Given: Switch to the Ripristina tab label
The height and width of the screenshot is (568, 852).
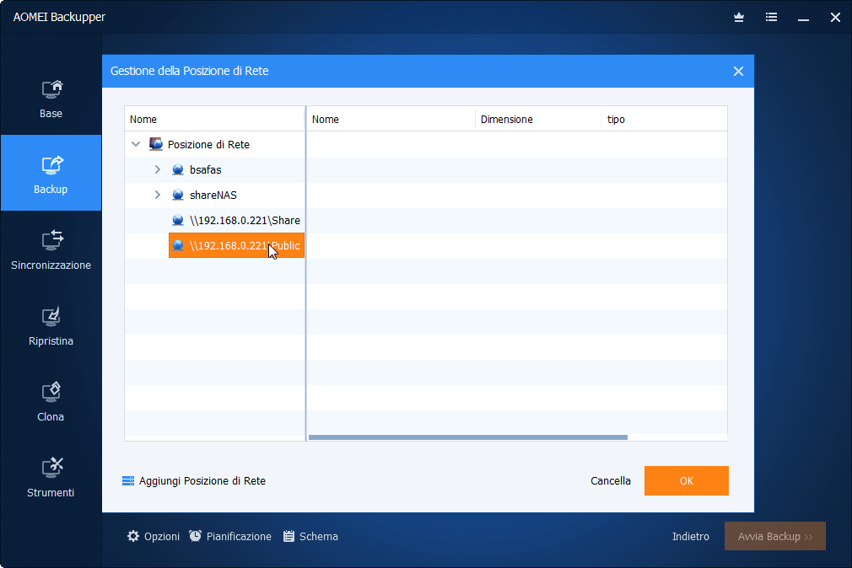Looking at the screenshot, I should point(51,341).
